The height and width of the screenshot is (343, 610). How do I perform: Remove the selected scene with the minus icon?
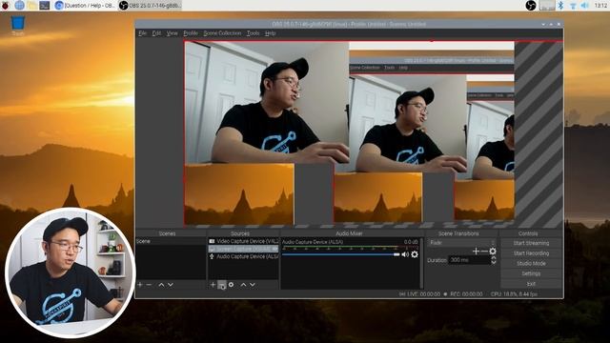[149, 285]
